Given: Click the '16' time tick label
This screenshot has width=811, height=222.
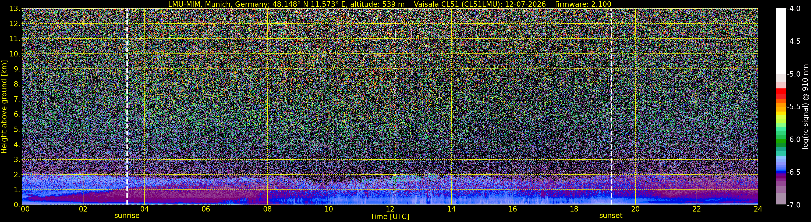Looking at the screenshot, I should tap(512, 209).
